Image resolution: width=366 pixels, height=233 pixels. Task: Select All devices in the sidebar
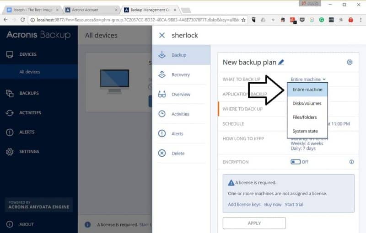30,72
